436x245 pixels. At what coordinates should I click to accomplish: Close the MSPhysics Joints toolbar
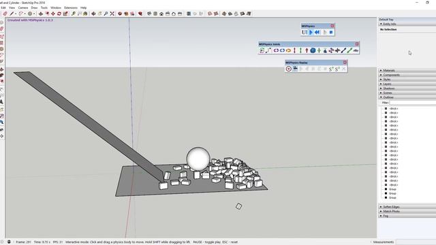[x=357, y=44]
